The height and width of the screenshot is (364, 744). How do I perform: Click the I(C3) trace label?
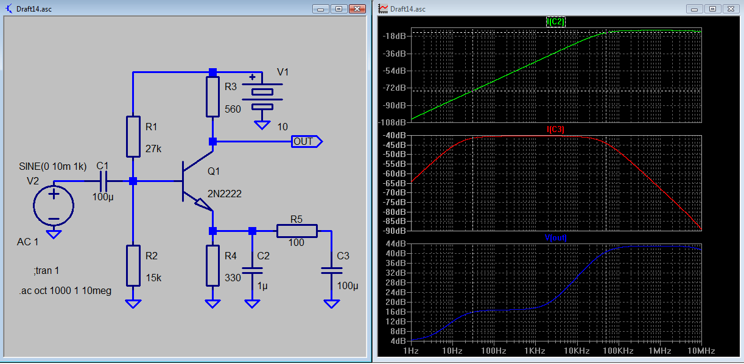coord(556,129)
